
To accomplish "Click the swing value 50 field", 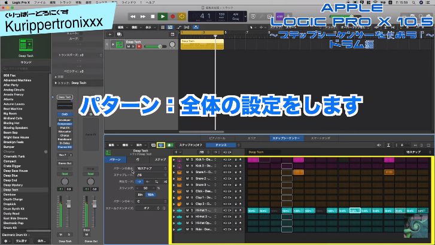I will tap(145, 188).
